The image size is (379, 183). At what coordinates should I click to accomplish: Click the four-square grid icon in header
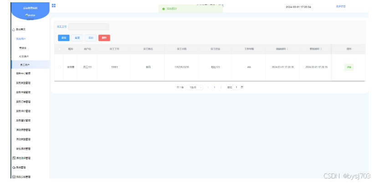coord(54,5)
